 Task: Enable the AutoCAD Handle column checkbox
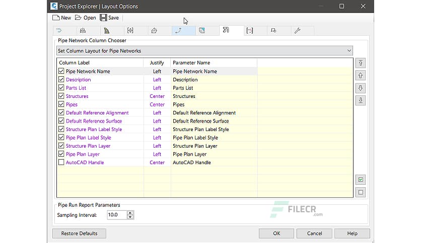pyautogui.click(x=61, y=163)
